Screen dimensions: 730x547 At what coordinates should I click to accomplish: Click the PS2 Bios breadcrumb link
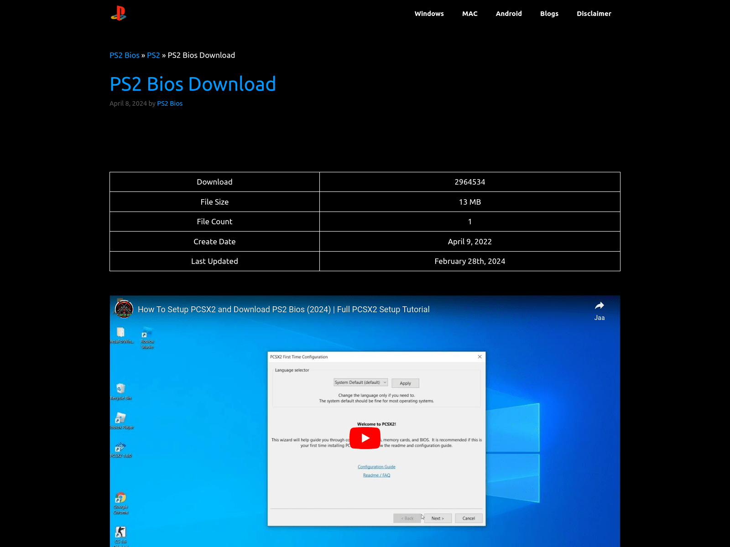click(125, 55)
